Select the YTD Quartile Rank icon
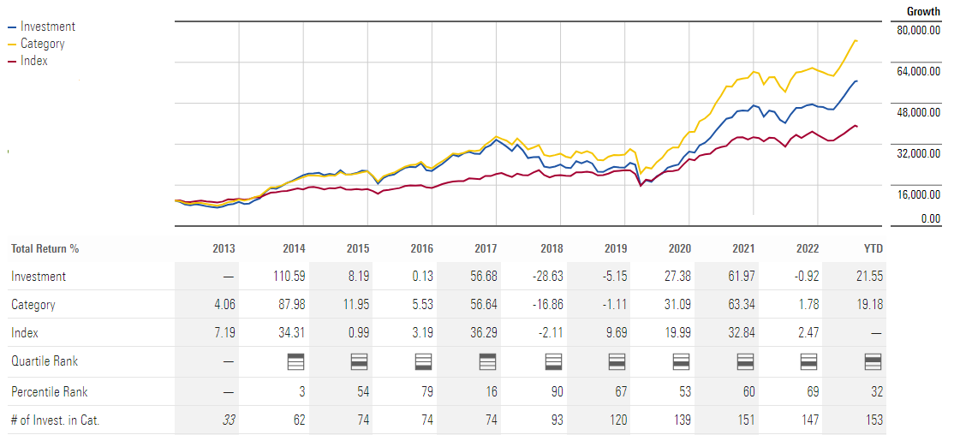The height and width of the screenshot is (435, 954). pos(873,362)
